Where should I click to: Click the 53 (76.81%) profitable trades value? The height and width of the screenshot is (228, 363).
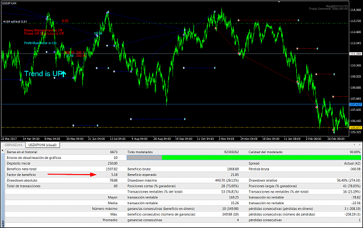(x=229, y=191)
